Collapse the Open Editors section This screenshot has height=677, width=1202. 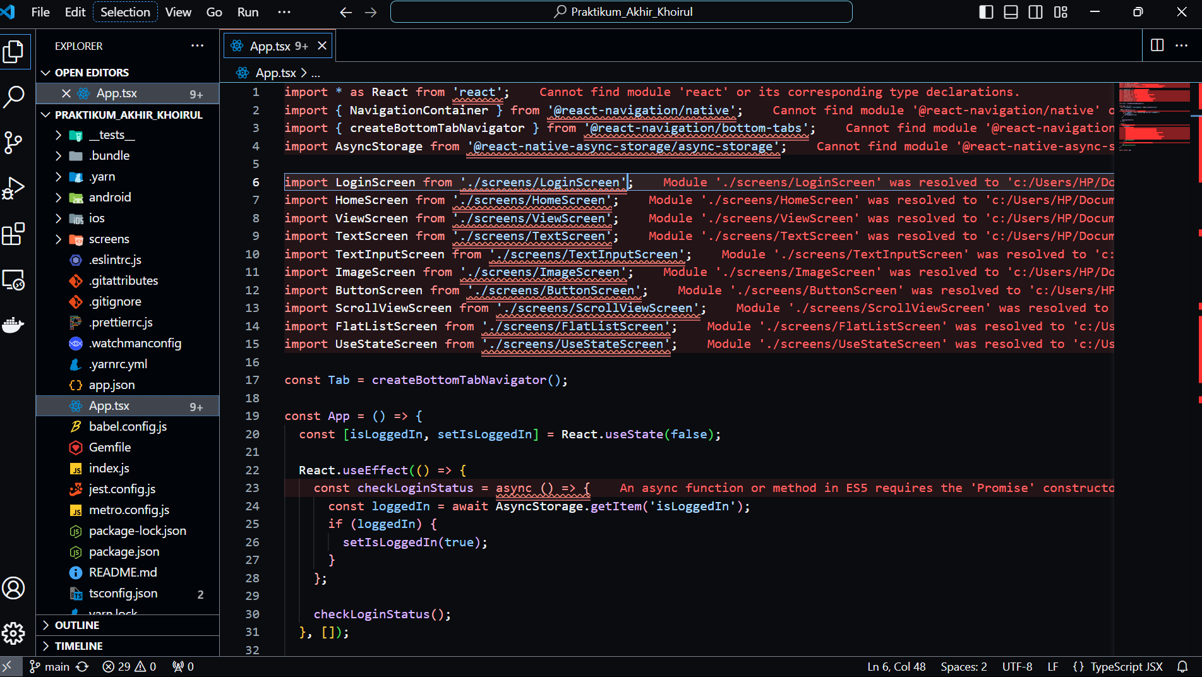(128, 73)
